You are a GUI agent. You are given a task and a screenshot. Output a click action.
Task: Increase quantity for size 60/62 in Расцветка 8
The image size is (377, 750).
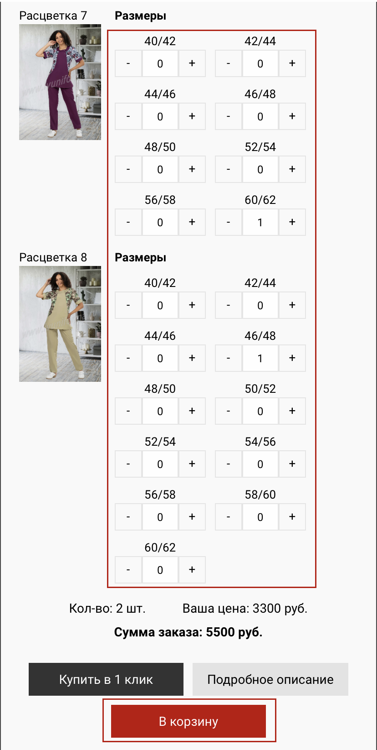pyautogui.click(x=192, y=570)
